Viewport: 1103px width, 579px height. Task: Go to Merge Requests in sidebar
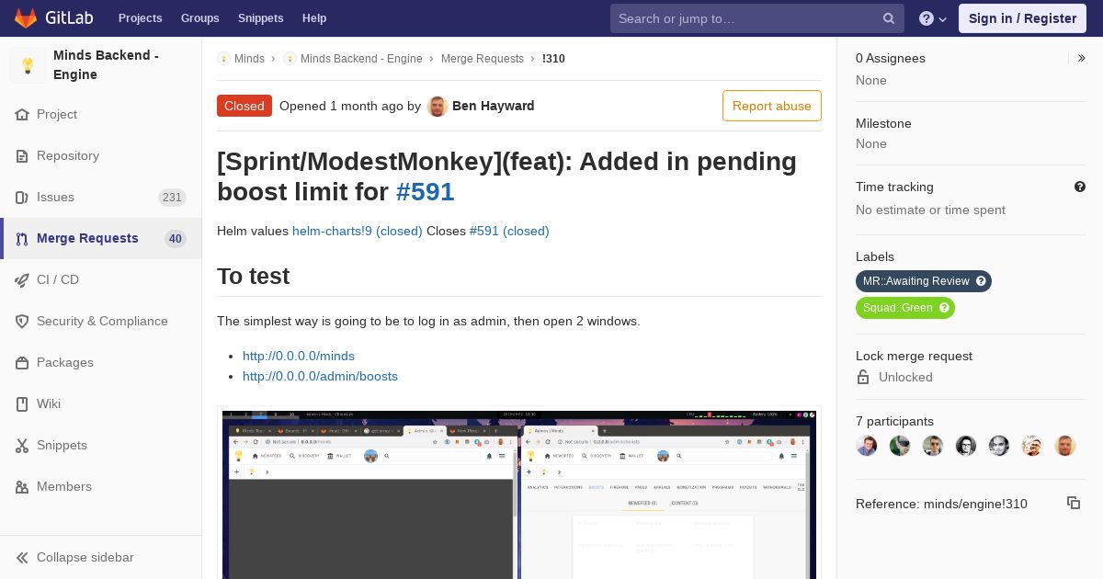[101, 239]
